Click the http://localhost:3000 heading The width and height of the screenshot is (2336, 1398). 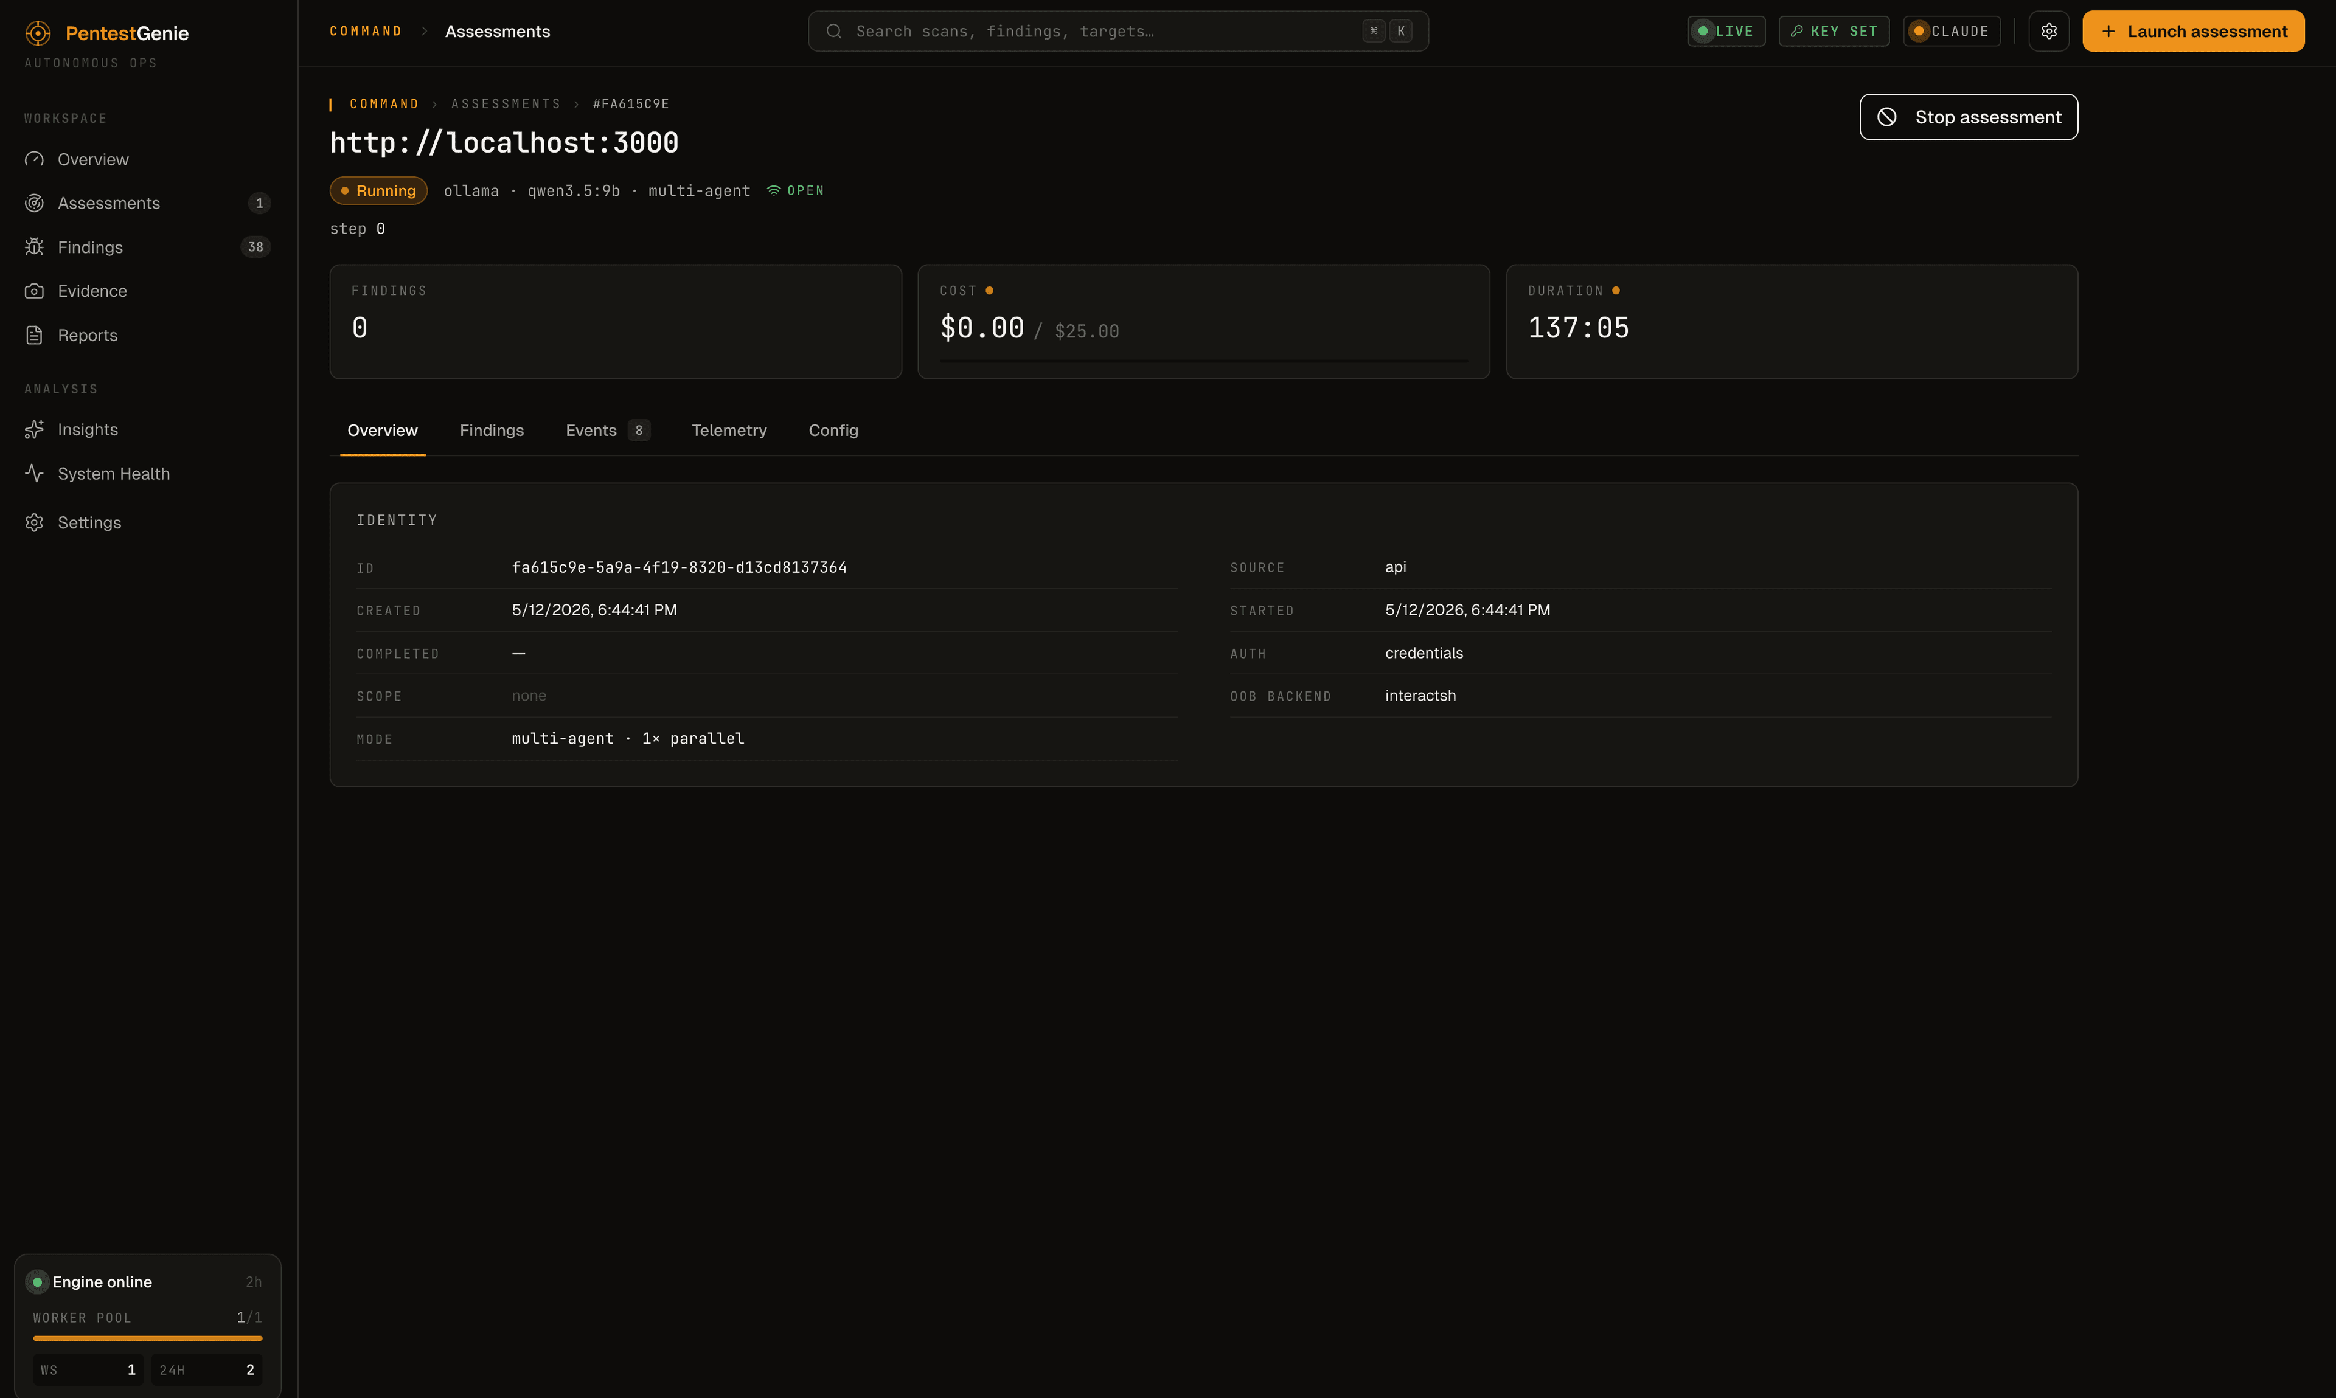point(504,142)
